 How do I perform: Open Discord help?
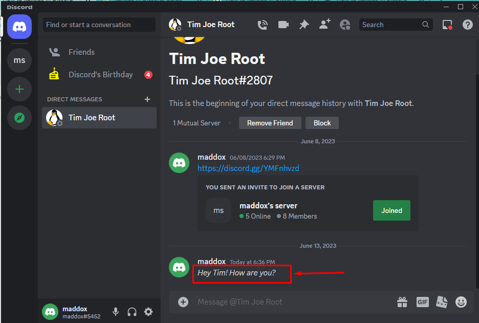pos(467,25)
